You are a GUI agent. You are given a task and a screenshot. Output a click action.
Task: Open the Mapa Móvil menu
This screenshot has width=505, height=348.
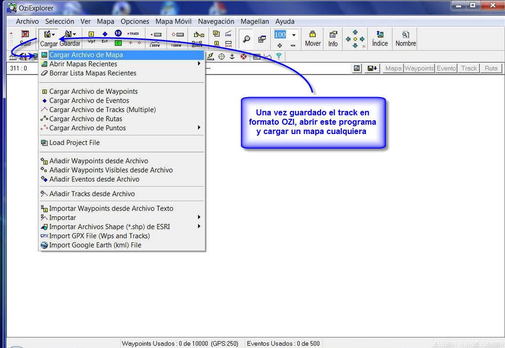pyautogui.click(x=174, y=21)
